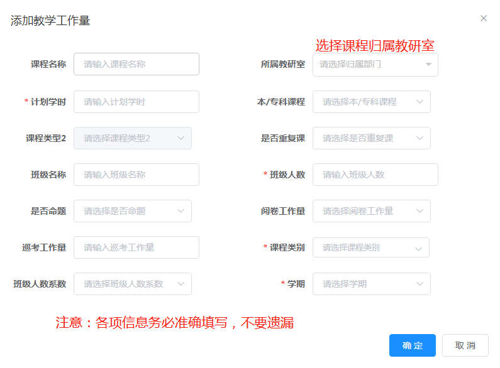Expand the 是否重复课 select box
Image resolution: width=500 pixels, height=368 pixels.
click(372, 138)
